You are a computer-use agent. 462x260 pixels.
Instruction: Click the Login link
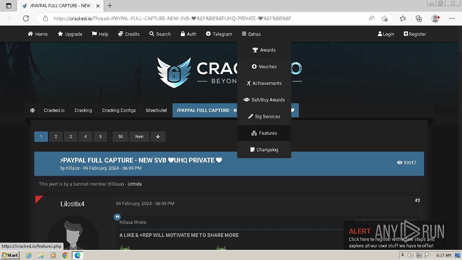[386, 34]
